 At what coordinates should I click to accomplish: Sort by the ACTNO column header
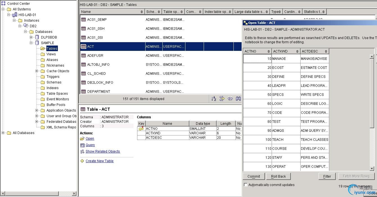[257, 51]
